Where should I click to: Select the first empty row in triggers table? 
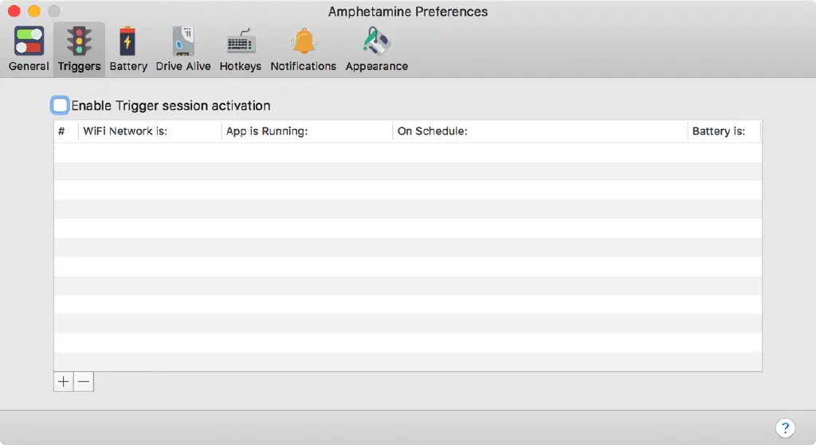[x=407, y=153]
